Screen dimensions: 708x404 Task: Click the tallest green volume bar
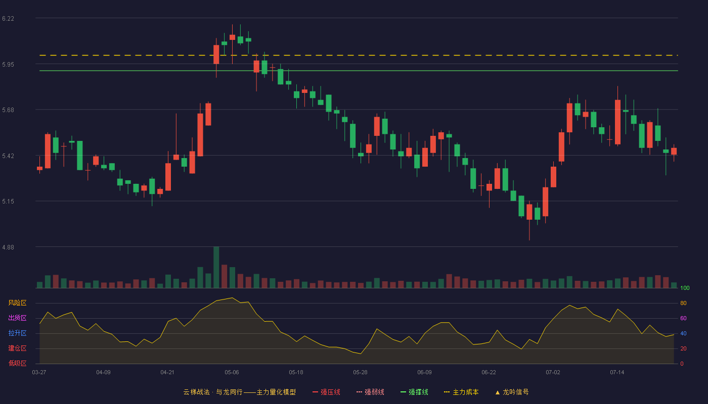click(216, 267)
